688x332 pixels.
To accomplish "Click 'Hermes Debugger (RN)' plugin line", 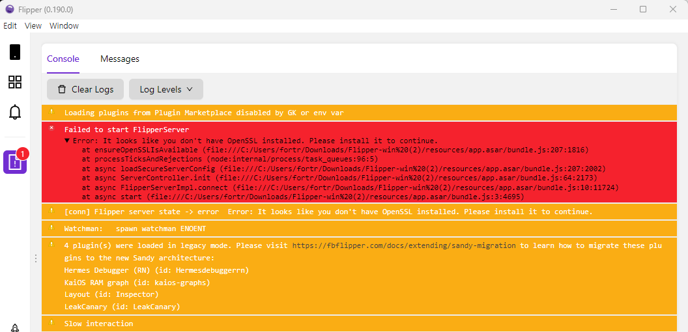I will (156, 271).
